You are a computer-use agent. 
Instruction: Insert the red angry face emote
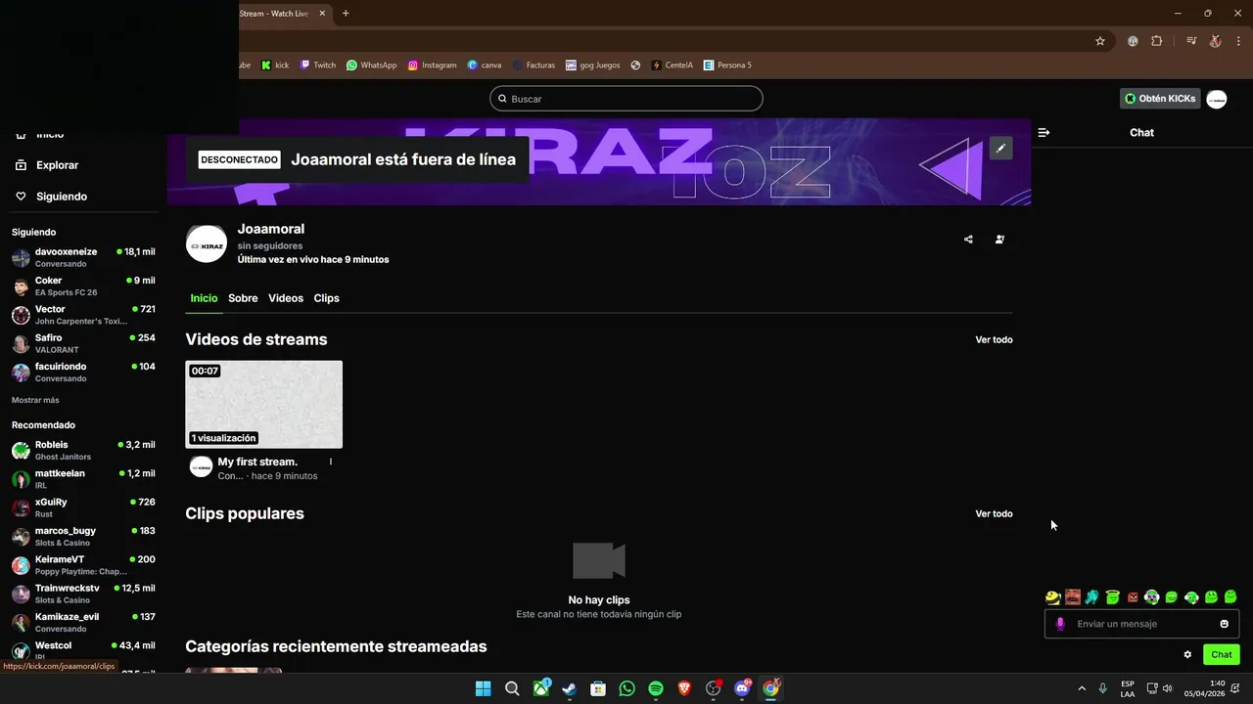coord(1133,596)
